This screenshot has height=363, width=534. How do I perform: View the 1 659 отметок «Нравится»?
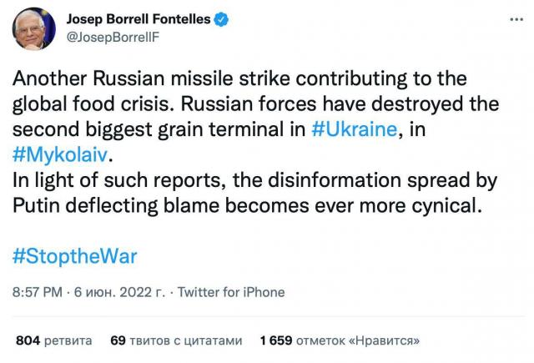coord(339,340)
